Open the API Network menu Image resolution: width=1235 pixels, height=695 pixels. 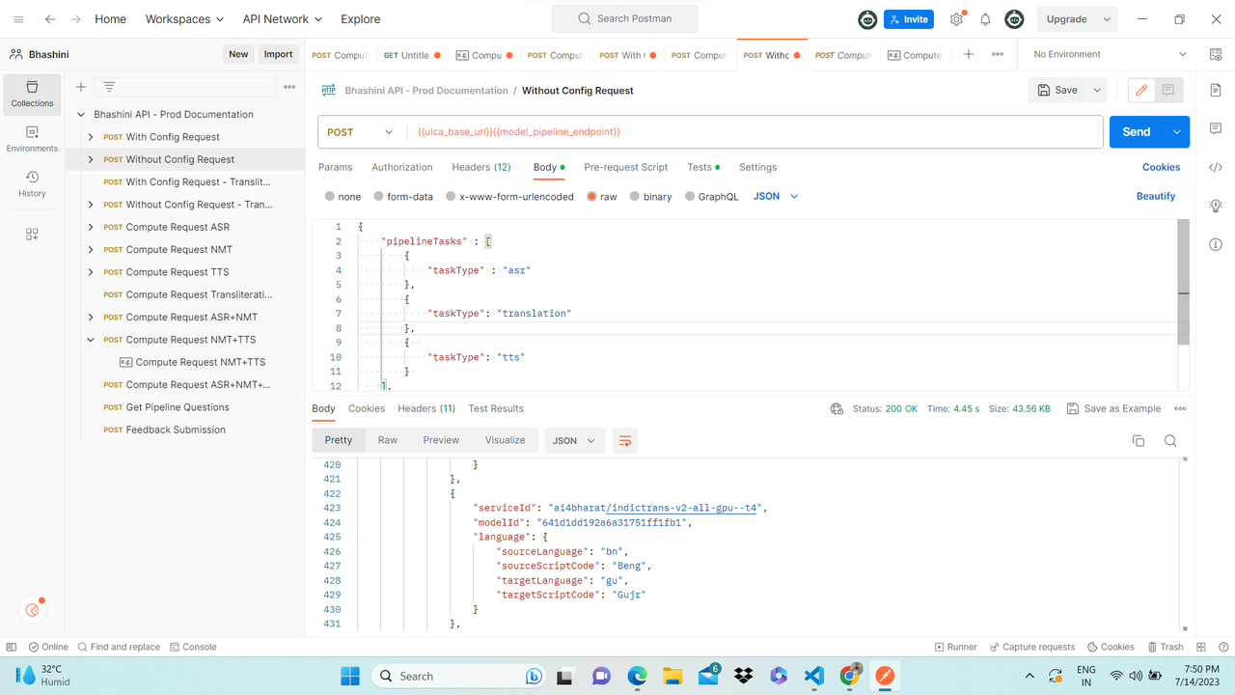(283, 19)
